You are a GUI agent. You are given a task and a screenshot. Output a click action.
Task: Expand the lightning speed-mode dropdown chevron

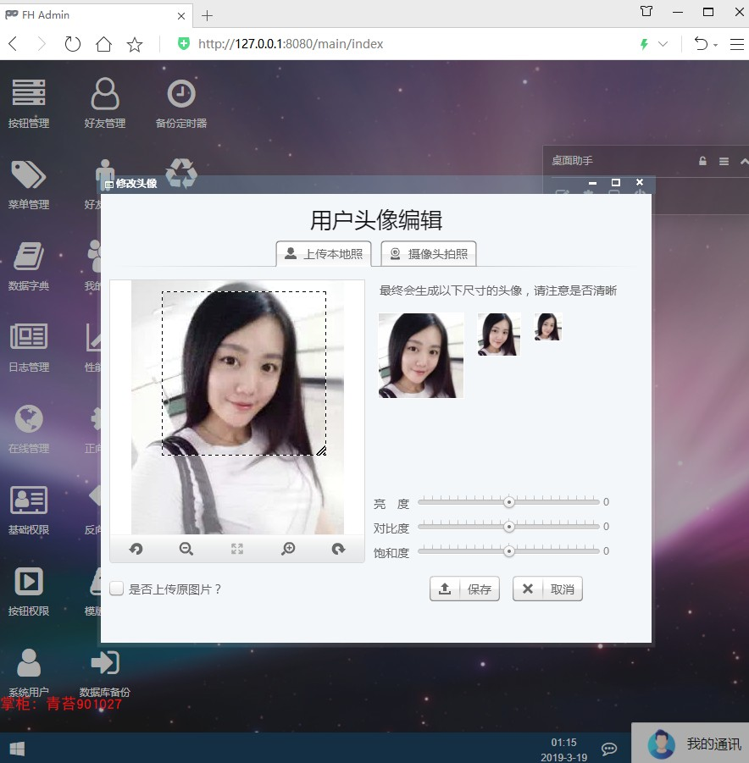(663, 44)
